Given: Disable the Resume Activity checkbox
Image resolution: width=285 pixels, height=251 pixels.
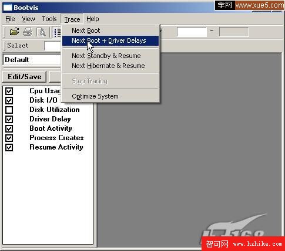Looking at the screenshot, I should (x=9, y=147).
